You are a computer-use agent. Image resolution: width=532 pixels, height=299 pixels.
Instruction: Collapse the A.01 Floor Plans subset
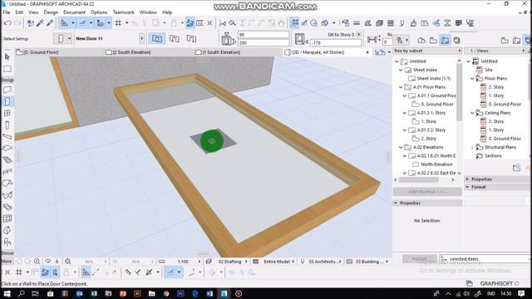(x=401, y=87)
